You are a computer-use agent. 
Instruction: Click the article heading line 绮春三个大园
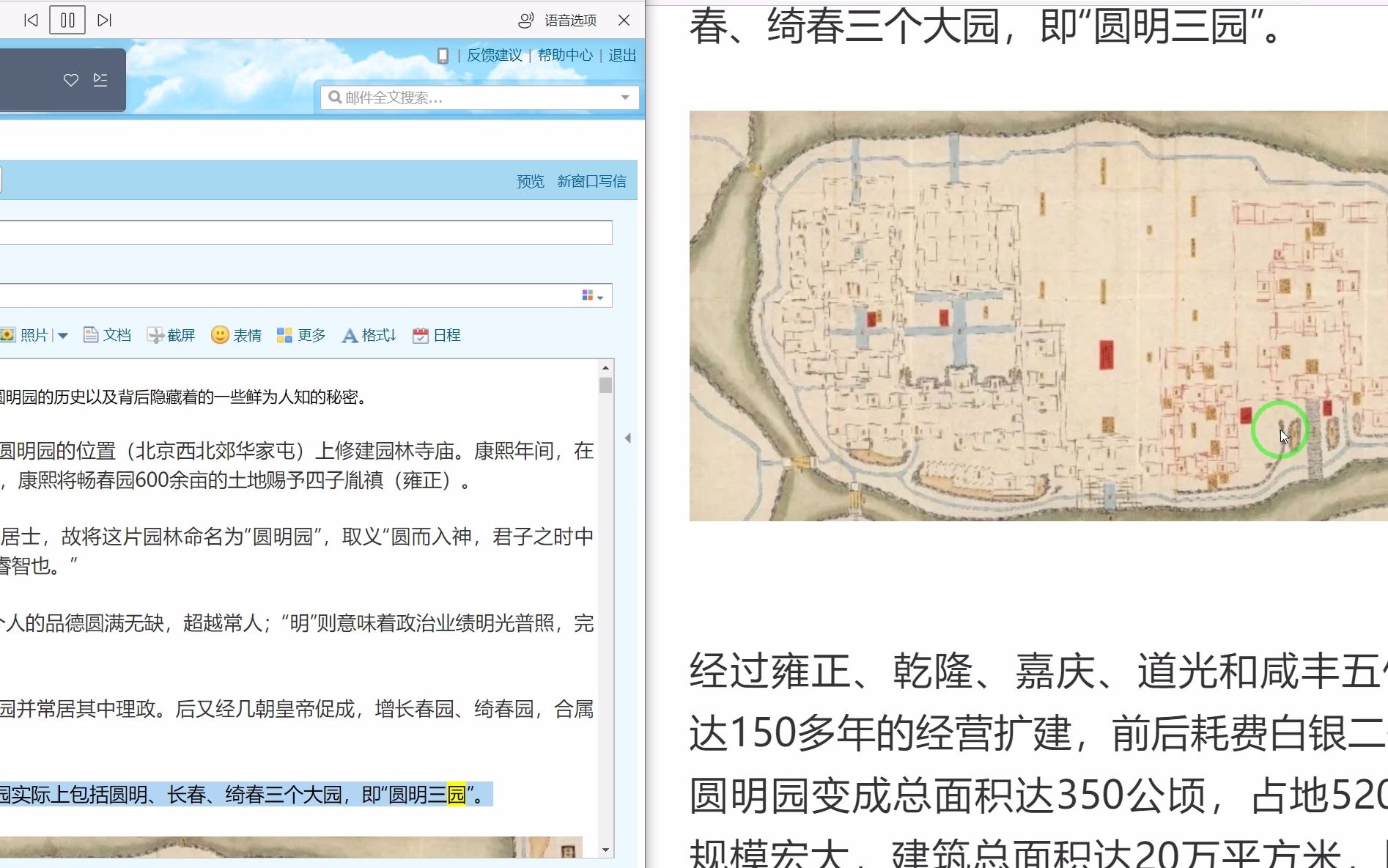point(986,26)
